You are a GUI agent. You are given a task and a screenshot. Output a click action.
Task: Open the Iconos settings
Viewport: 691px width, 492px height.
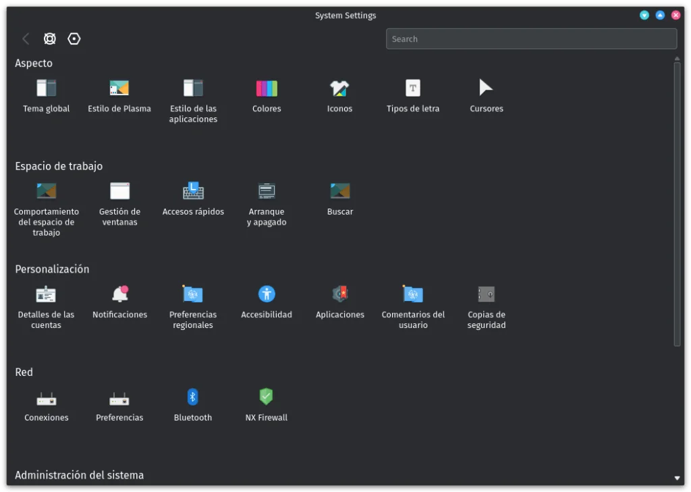pyautogui.click(x=340, y=96)
